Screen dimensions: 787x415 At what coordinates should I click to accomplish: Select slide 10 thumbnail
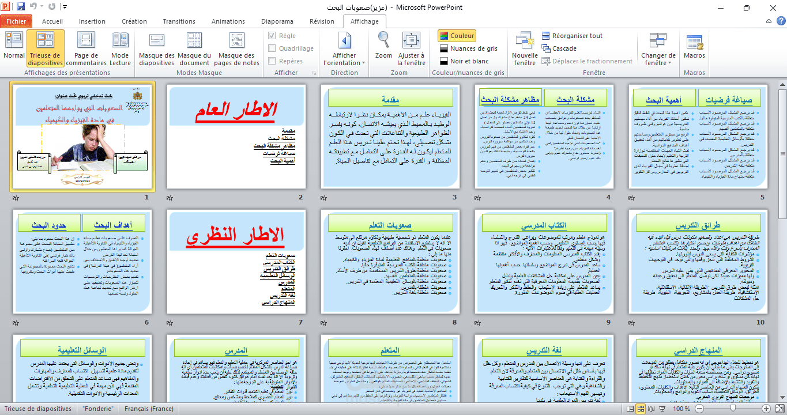(x=698, y=262)
